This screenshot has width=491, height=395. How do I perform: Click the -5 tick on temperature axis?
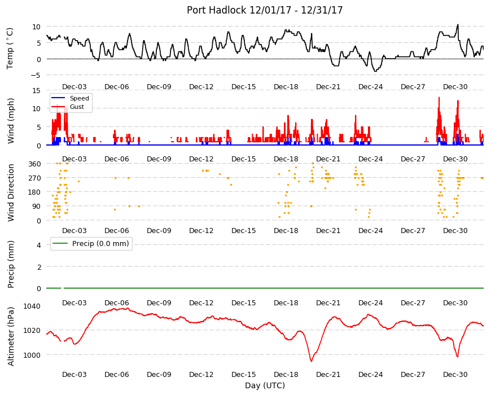tap(36, 75)
